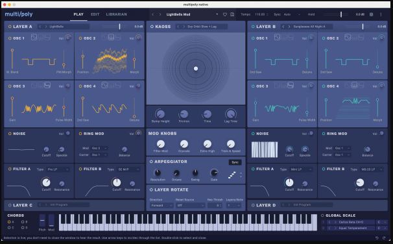
Task: Click the redo arrow in the status bar
Action: click(x=384, y=238)
